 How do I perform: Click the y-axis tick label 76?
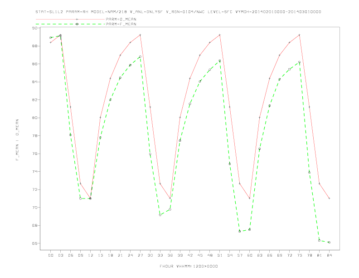point(34,154)
